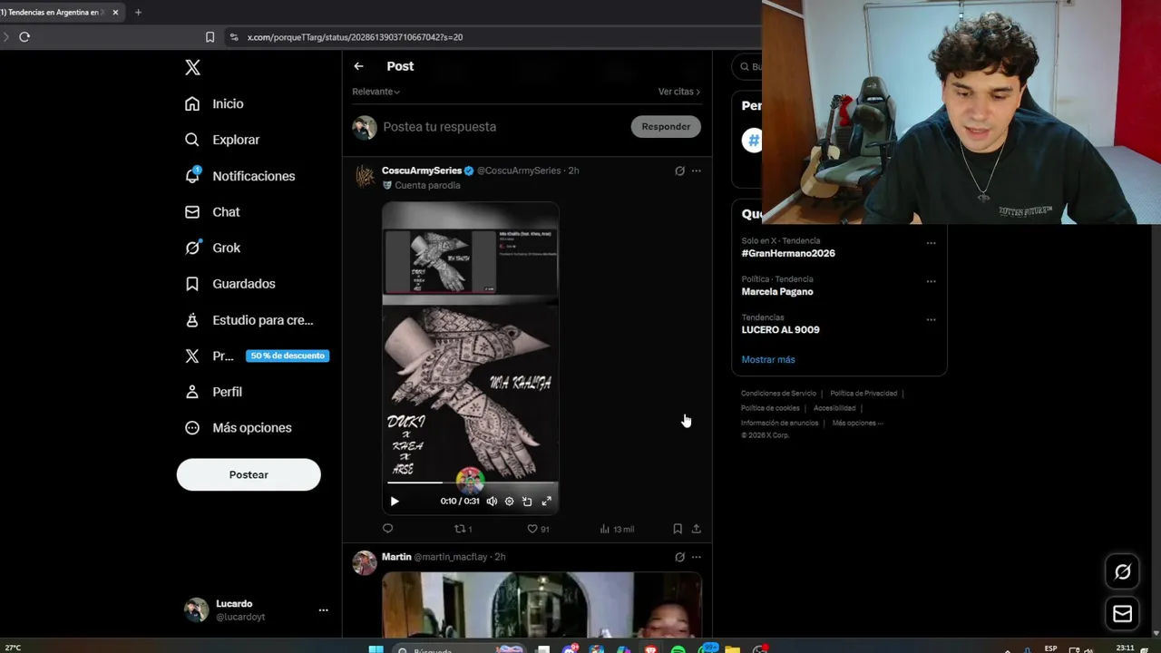The image size is (1161, 653).
Task: Open floating messages envelope button
Action: (x=1123, y=614)
